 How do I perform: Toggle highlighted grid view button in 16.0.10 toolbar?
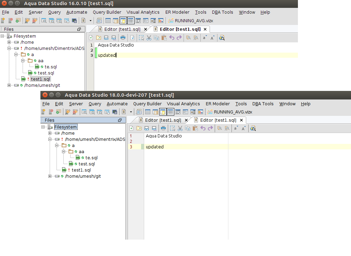pyautogui.click(x=130, y=21)
